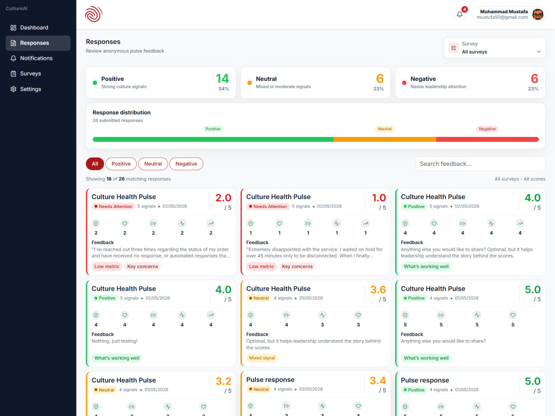Click the Settings gear icon in sidebar
The width and height of the screenshot is (555, 416).
click(x=13, y=89)
